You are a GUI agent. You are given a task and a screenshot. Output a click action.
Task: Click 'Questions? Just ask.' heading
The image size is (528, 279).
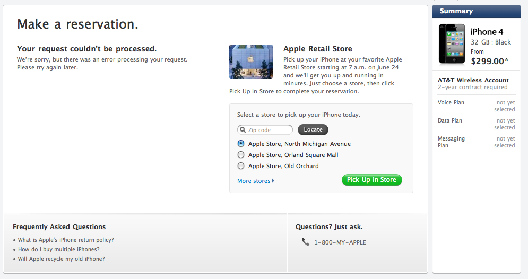coord(329,227)
